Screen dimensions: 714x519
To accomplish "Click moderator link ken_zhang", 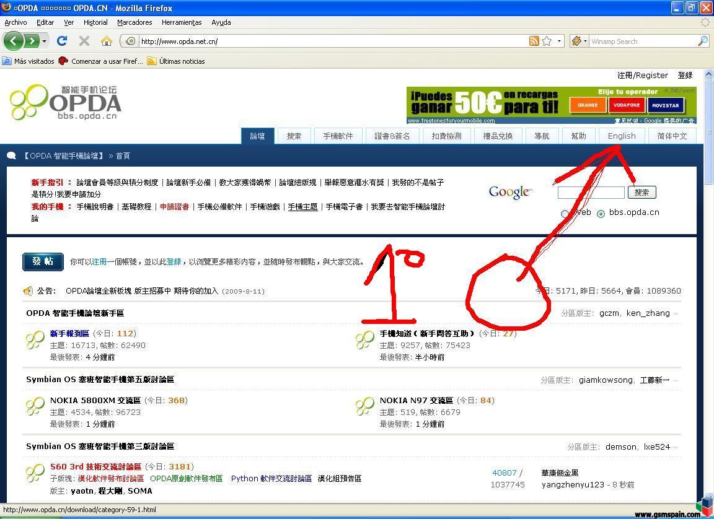I will 648,313.
